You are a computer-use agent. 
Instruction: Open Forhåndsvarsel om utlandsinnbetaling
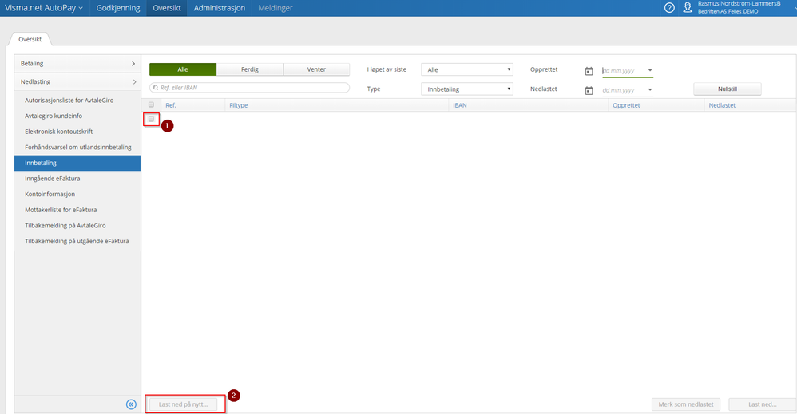click(77, 148)
